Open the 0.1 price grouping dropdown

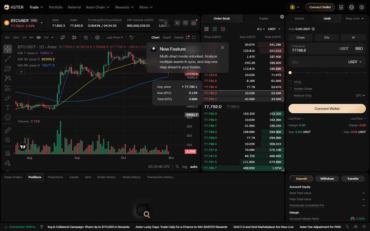coord(261,29)
